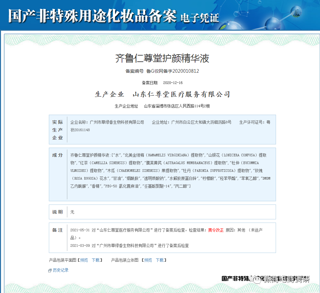Click the product title 齐鲁仁尊堂护颜精华液
The image size is (320, 293).
162,57
